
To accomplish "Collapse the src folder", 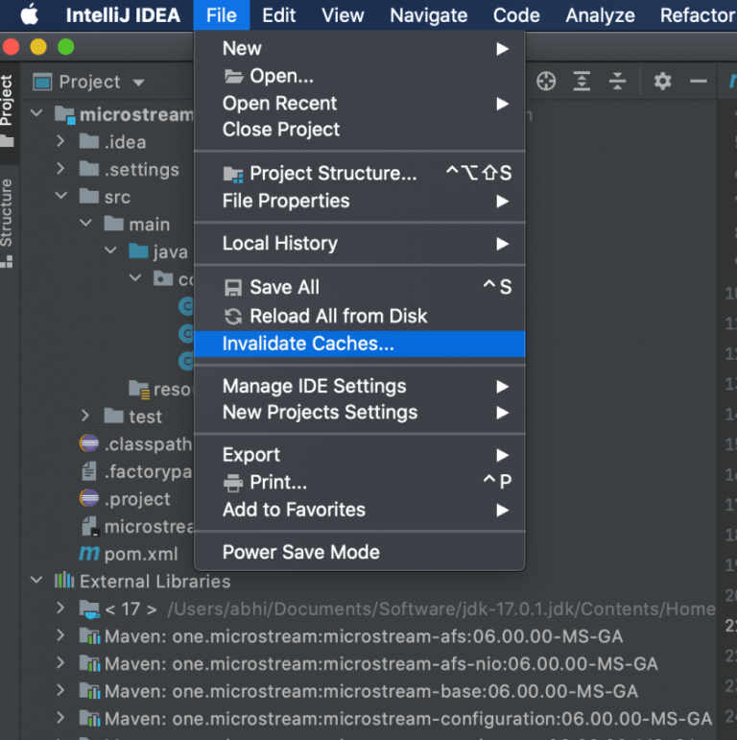I will [x=61, y=195].
